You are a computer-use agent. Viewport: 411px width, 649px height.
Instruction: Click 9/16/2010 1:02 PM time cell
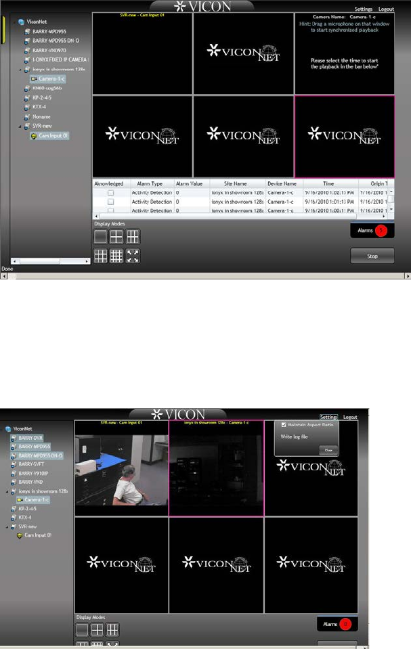(x=329, y=193)
